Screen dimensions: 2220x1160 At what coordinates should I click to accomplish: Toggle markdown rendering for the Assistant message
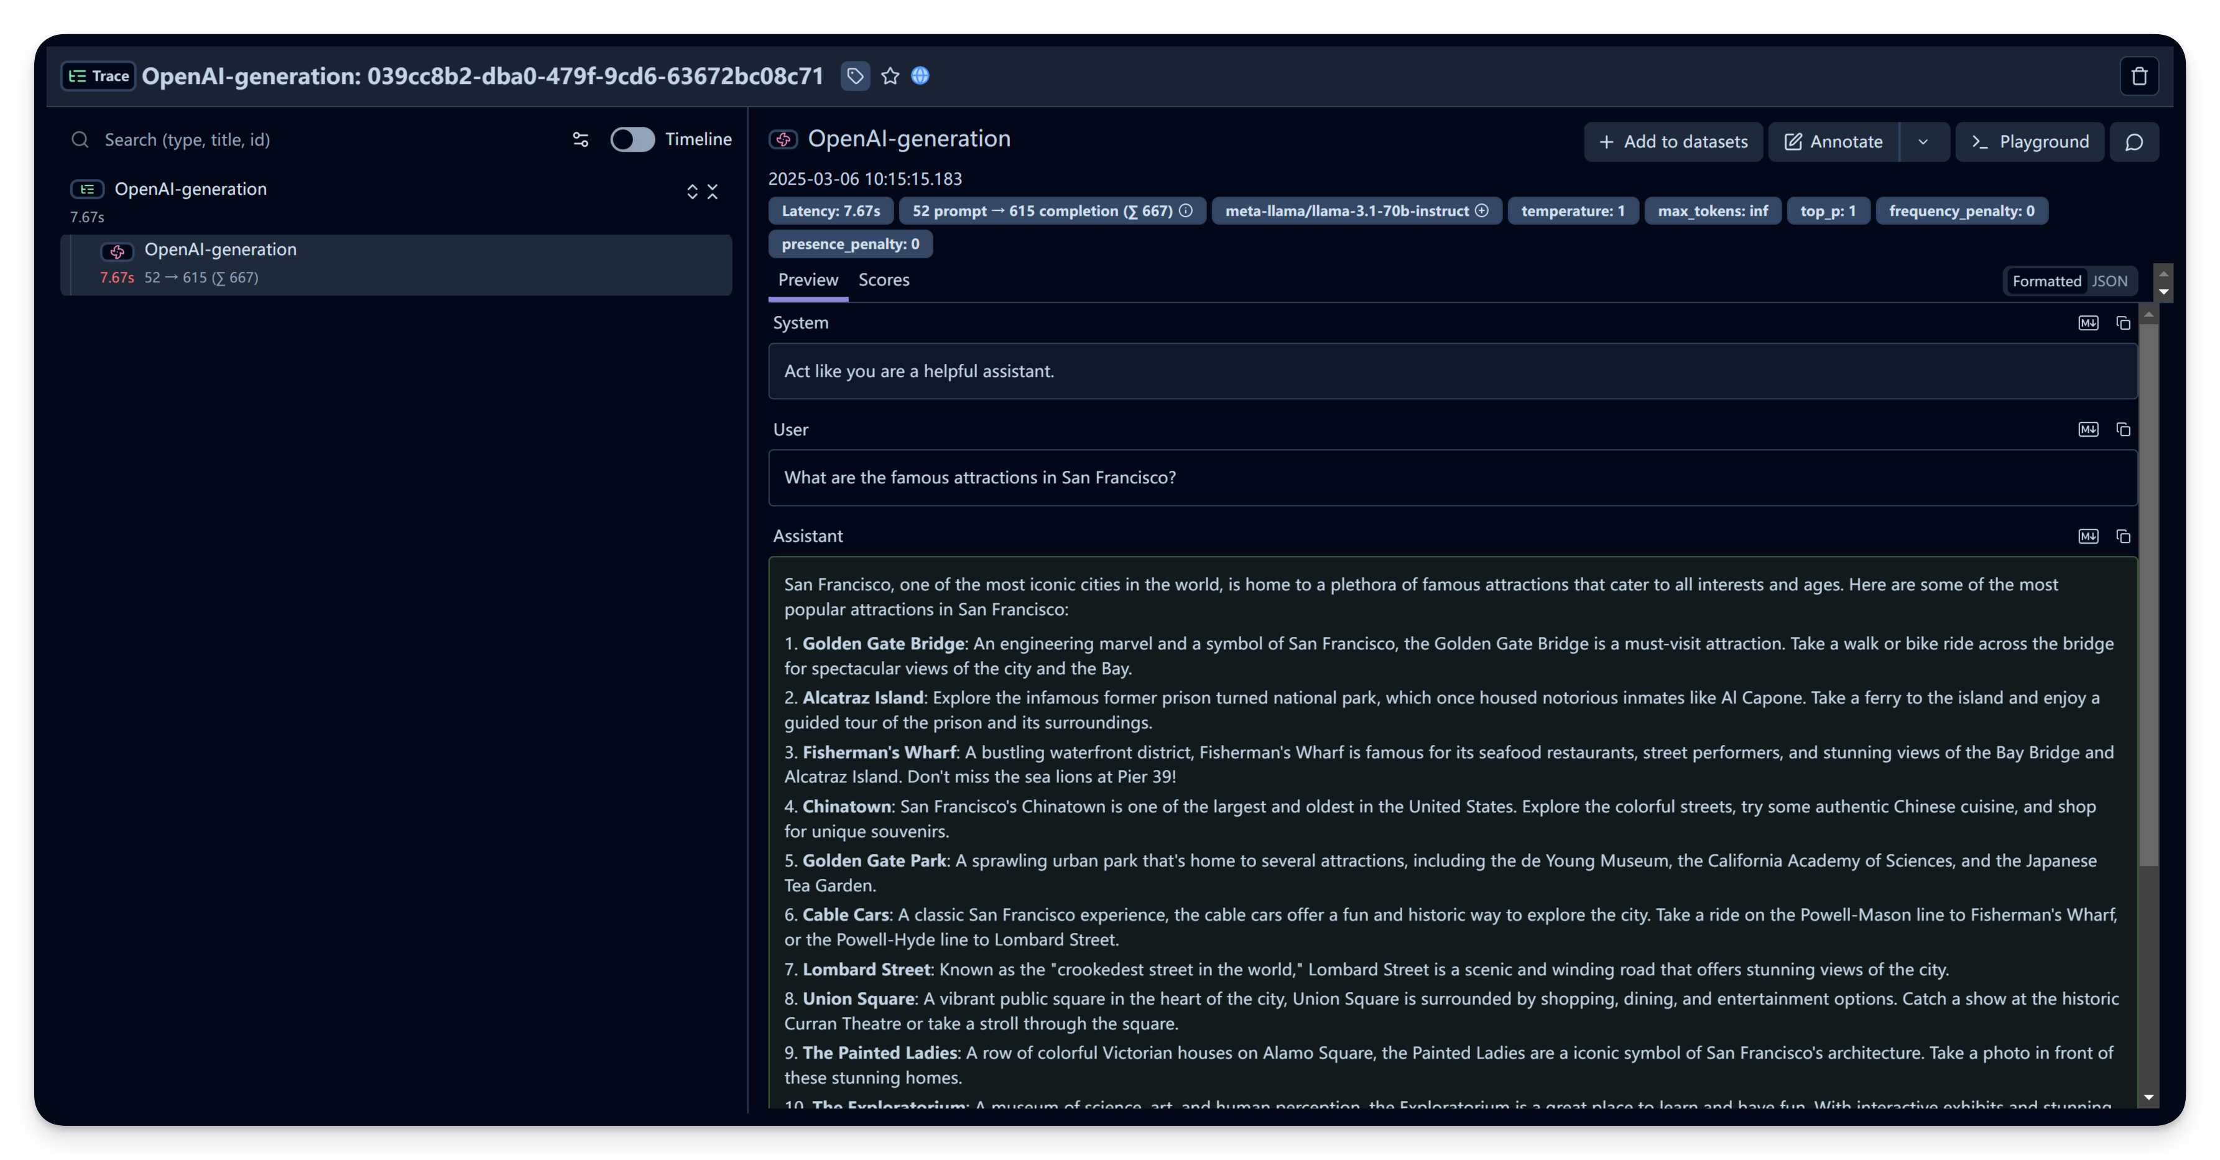point(2088,536)
